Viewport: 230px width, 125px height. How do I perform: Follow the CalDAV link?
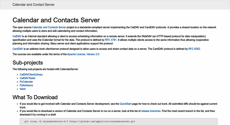point(17,36)
